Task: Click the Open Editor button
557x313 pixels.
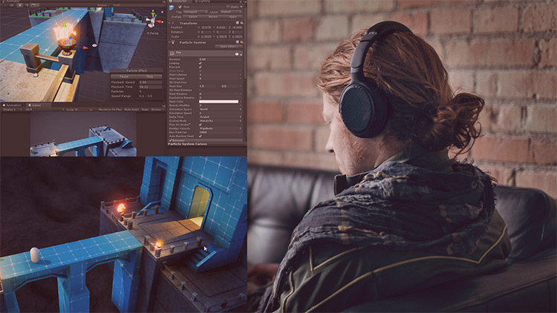Action: [x=229, y=47]
